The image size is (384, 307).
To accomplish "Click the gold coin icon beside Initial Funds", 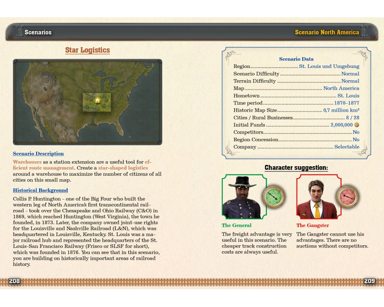I will click(356, 125).
